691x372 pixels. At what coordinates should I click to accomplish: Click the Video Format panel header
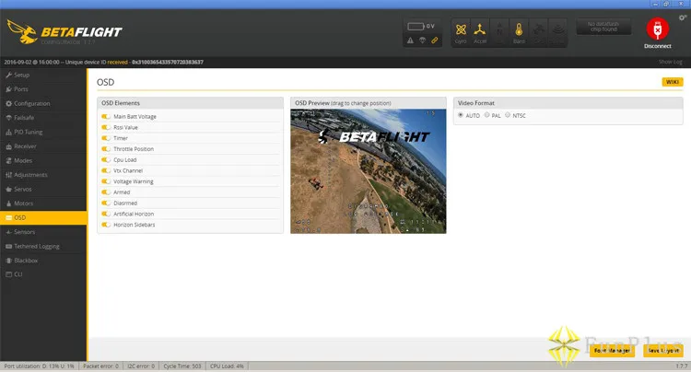click(568, 103)
